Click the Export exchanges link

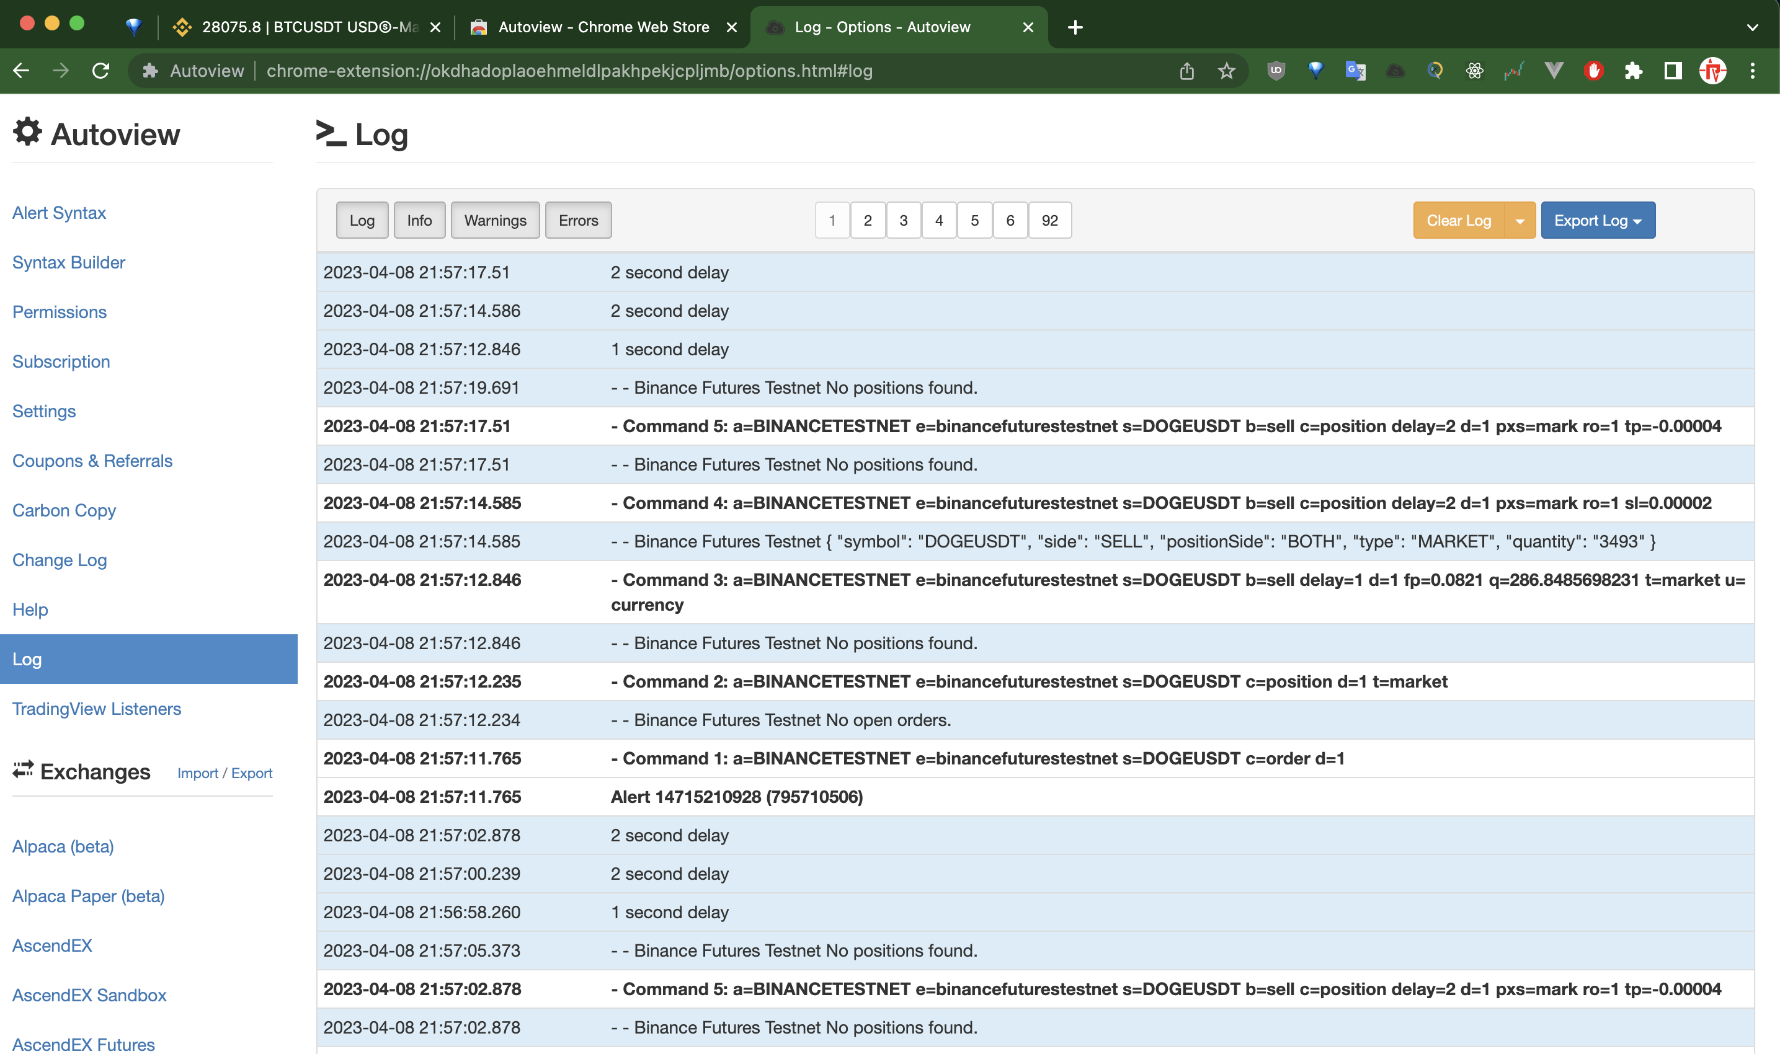(251, 773)
